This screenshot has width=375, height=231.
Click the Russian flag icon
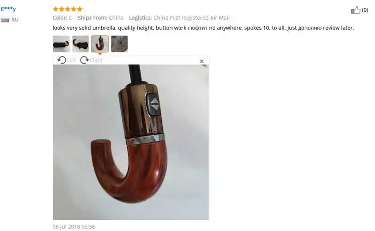5,20
